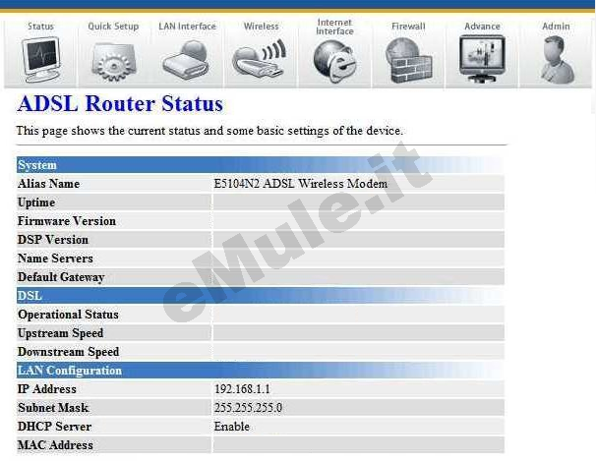
Task: Select the Wireless menu label
Action: (x=262, y=27)
